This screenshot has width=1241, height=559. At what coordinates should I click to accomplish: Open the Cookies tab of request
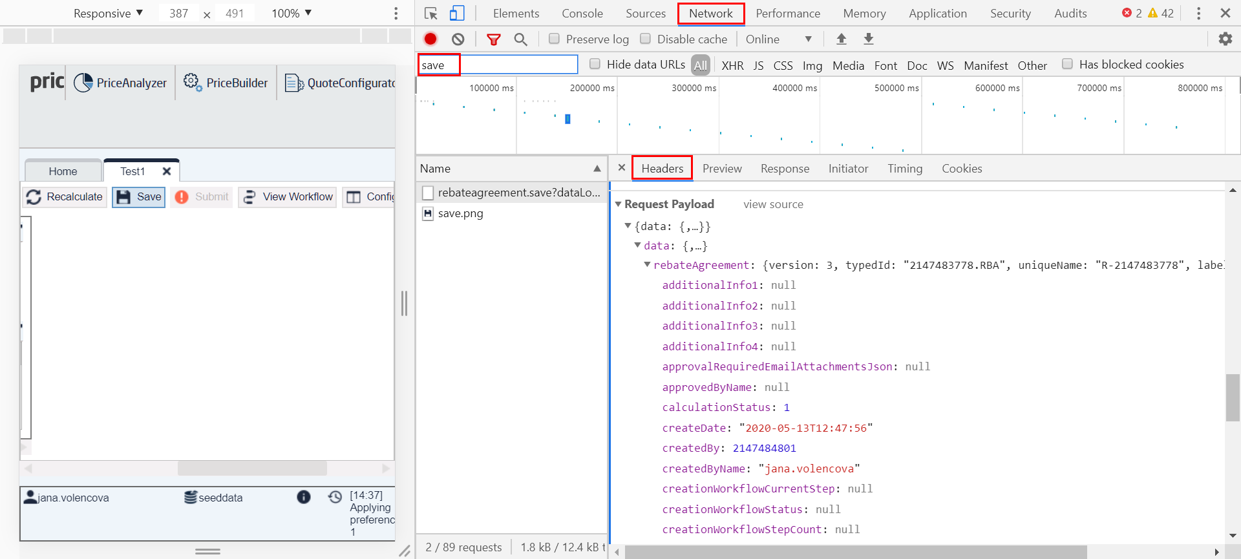point(962,169)
